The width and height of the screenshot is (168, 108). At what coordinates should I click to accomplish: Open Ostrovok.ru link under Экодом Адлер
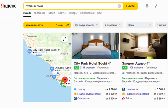click(132, 89)
